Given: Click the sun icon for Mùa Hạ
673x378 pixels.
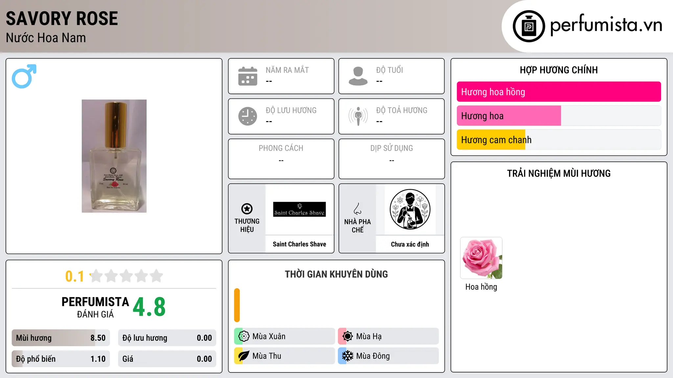Looking at the screenshot, I should click(x=348, y=336).
